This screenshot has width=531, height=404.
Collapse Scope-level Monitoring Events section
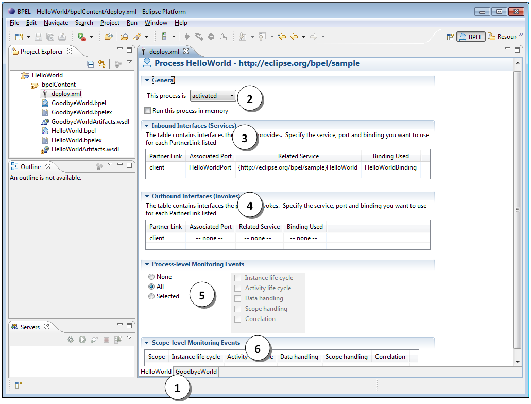point(147,343)
